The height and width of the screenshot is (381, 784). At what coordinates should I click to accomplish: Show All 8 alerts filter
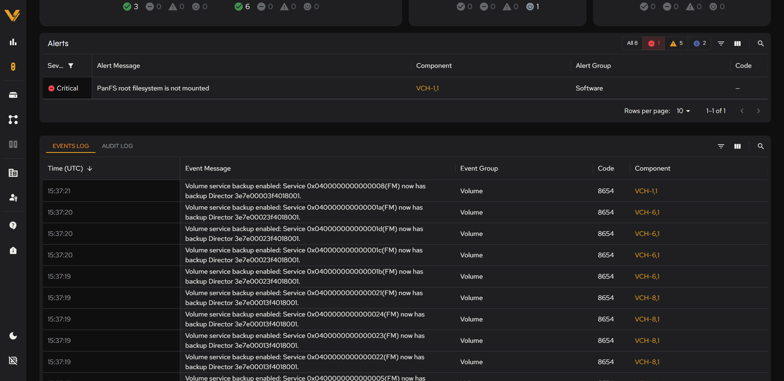point(632,43)
